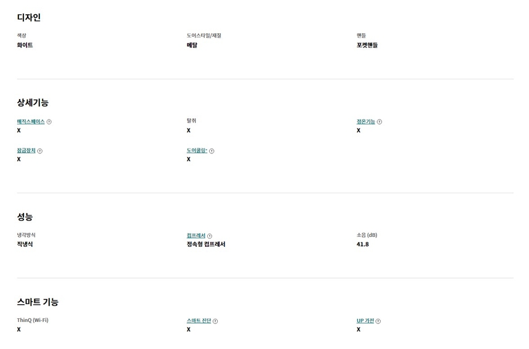This screenshot has width=529, height=349.
Task: Click the 정속형 컴프레서 value text
Action: coord(206,244)
